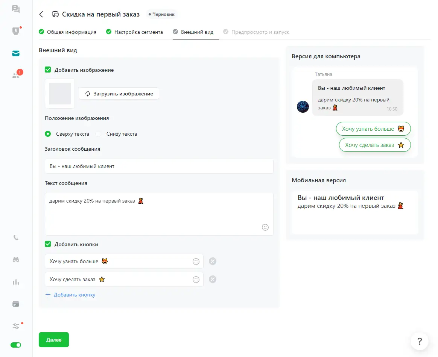Switch to 'Общая информация' tab
Screen dimensions: 438x357
(x=68, y=32)
